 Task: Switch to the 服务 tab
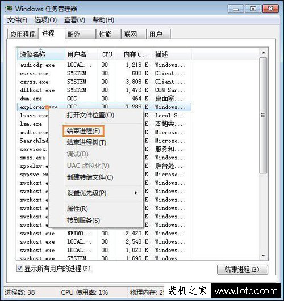pyautogui.click(x=80, y=35)
